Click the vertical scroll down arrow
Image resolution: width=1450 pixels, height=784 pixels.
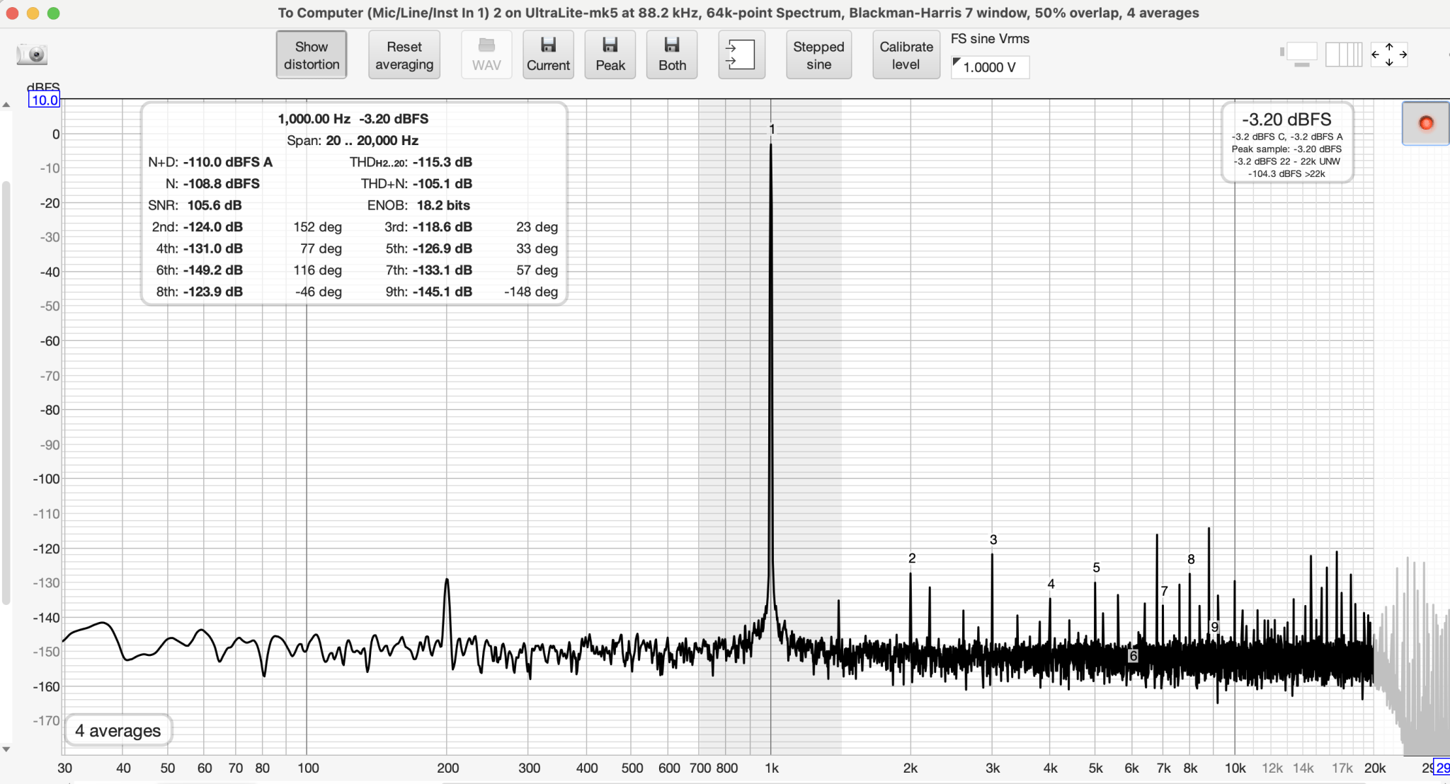tap(6, 749)
